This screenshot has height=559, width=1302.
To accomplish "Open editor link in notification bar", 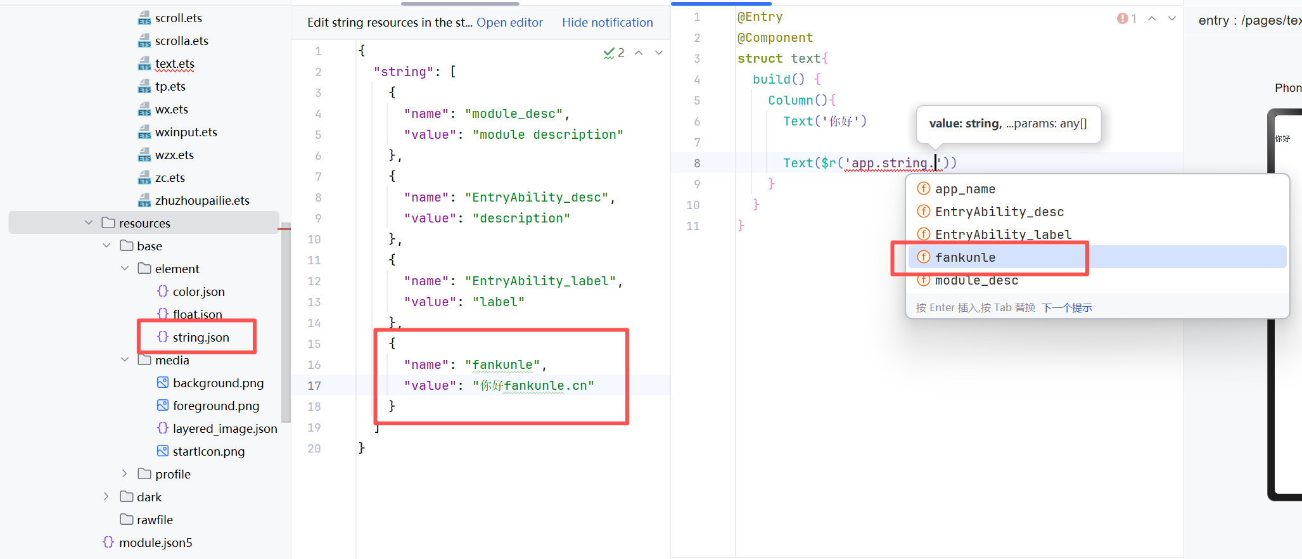I will point(509,22).
